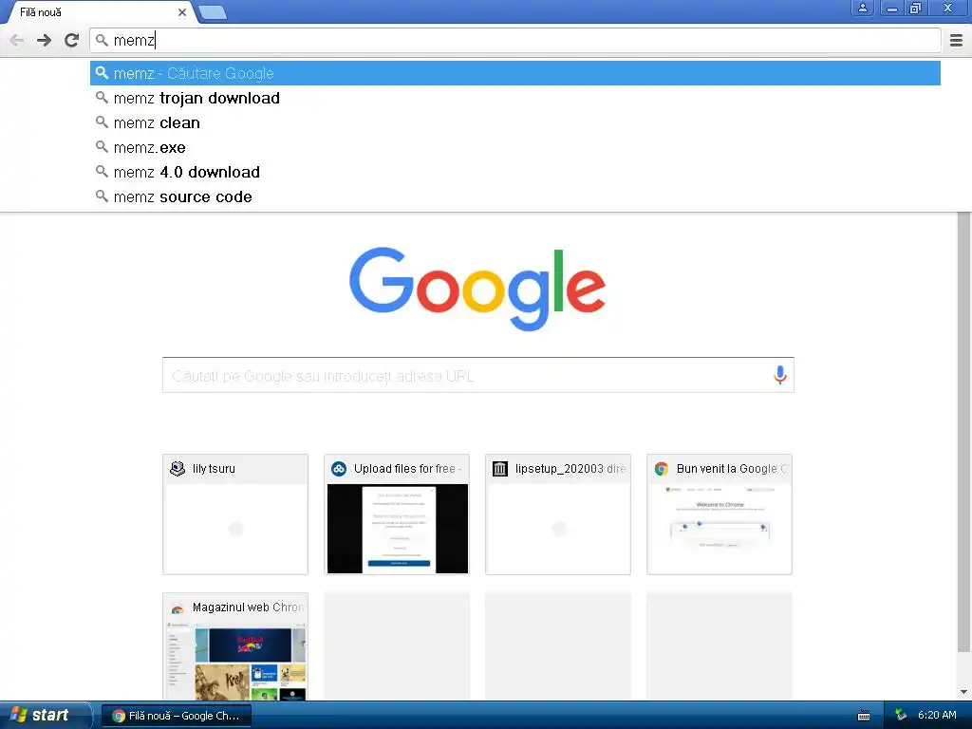Click the Chrome favicon on Bun venit tile
The image size is (972, 729).
click(x=662, y=469)
